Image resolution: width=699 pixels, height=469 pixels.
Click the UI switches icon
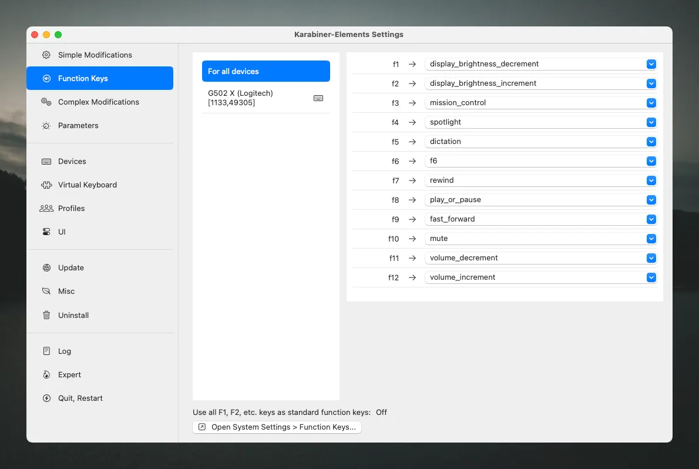(46, 232)
